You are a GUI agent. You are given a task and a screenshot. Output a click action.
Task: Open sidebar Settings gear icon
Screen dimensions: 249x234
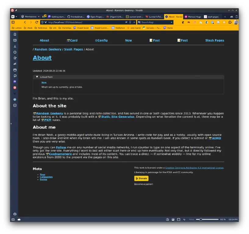click(15, 214)
